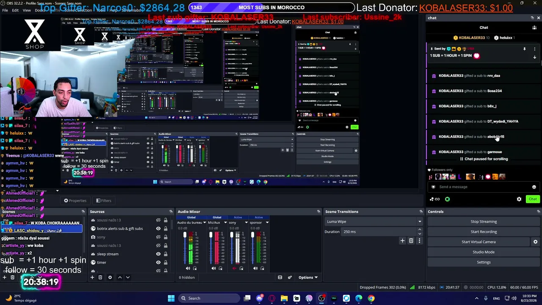Move the selected source up

tap(120, 277)
